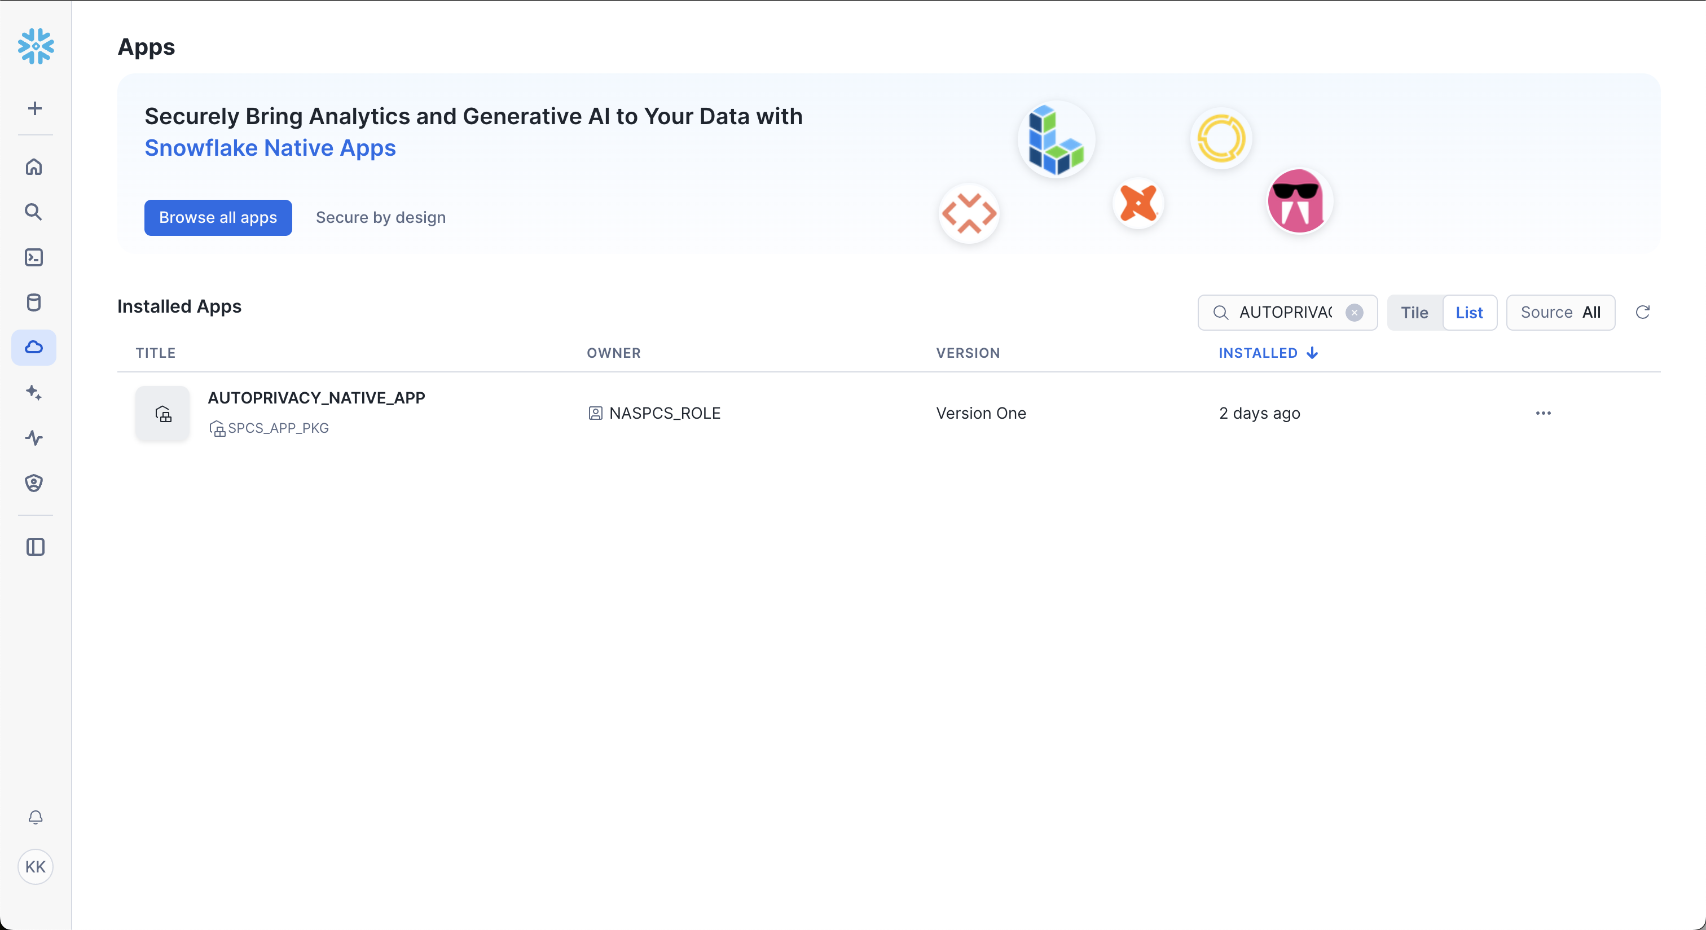Screen dimensions: 1706x930
Task: Open the AI sparkle icon in sidebar
Action: coord(34,392)
